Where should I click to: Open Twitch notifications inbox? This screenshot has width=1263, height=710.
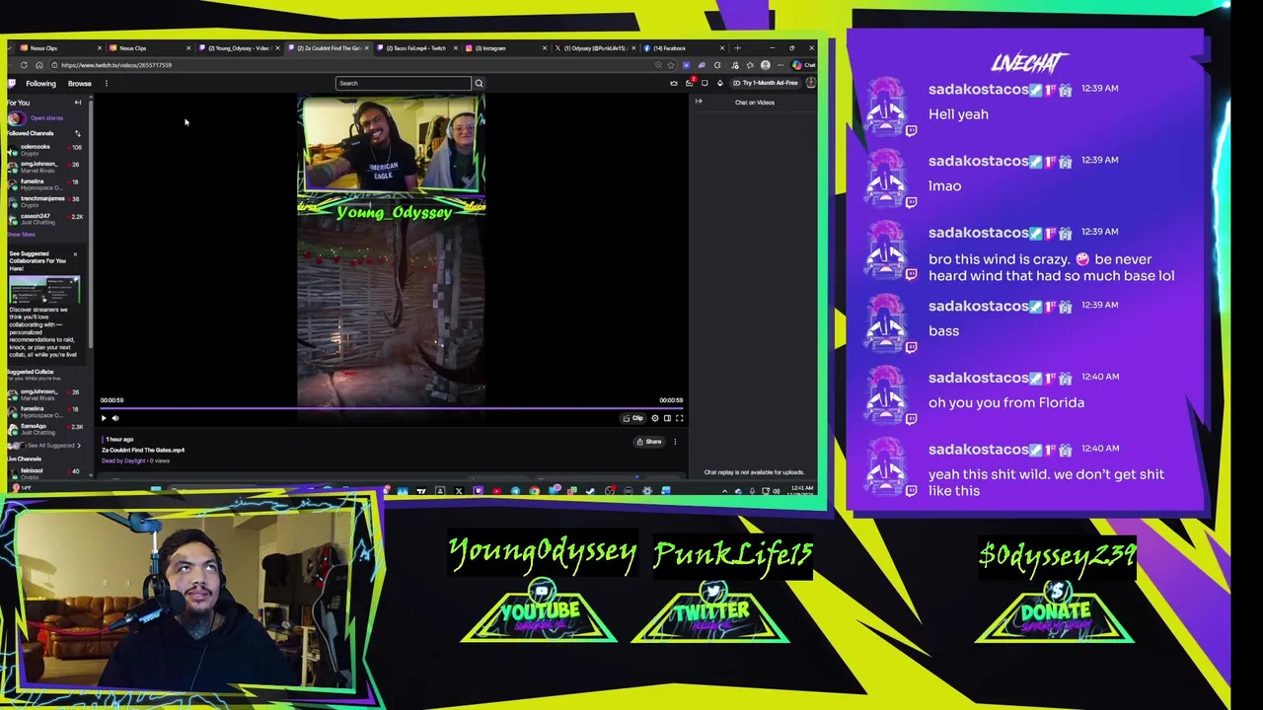[689, 83]
